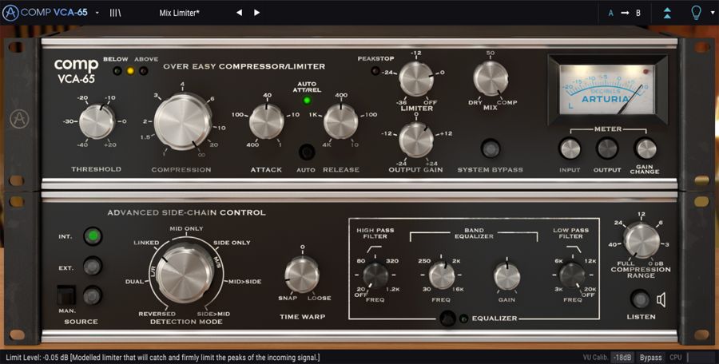Open tutorials with the lightbulb icon
The image size is (719, 364).
(697, 13)
